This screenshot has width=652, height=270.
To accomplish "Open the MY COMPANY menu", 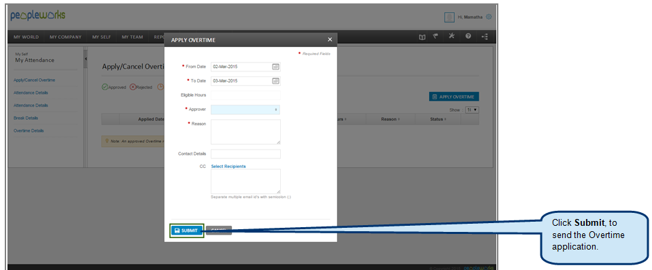I will tap(65, 37).
